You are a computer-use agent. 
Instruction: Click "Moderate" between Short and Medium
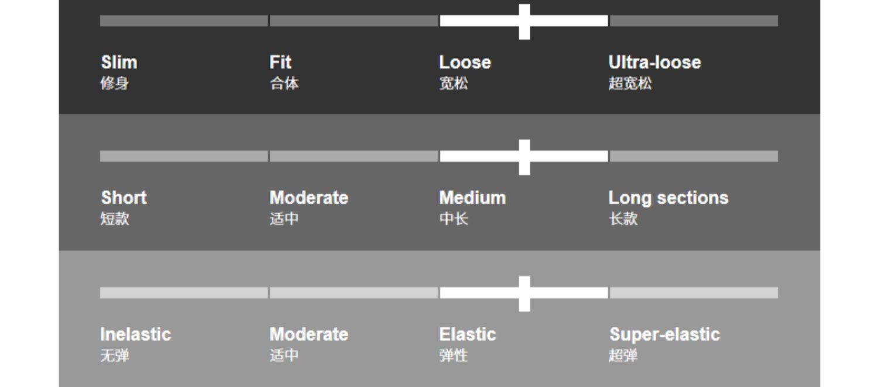pos(308,198)
